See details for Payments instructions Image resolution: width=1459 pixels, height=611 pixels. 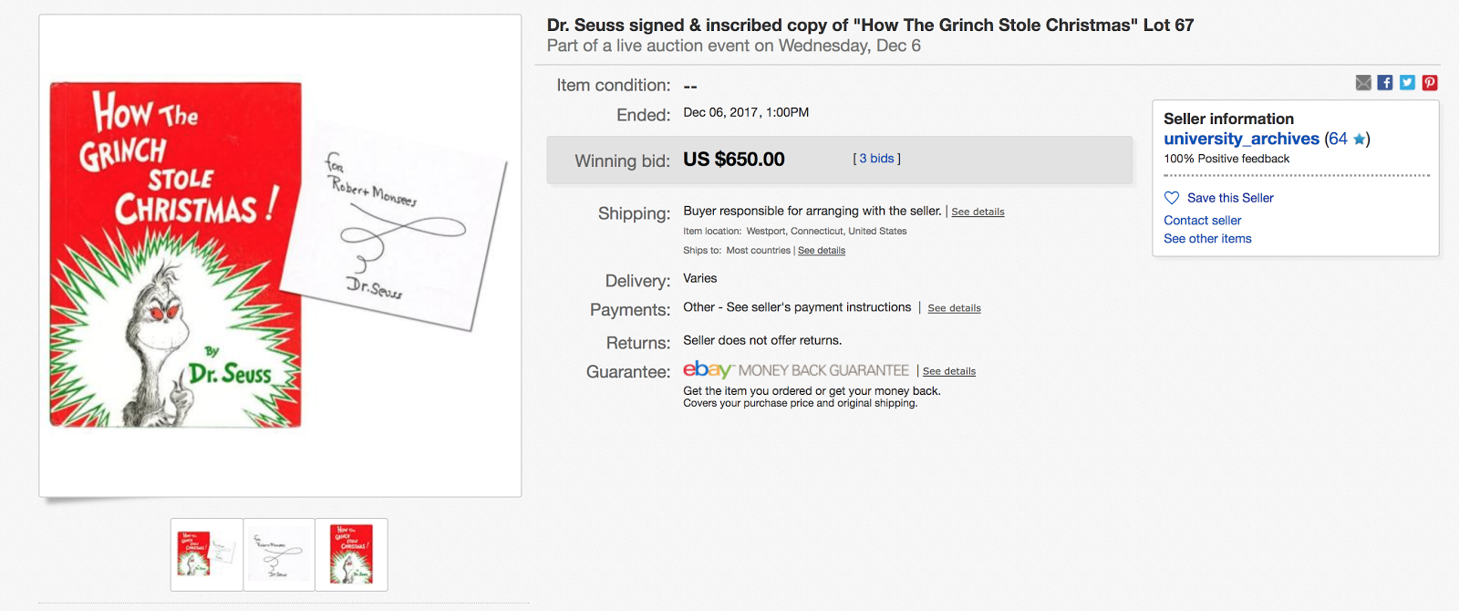coord(954,308)
